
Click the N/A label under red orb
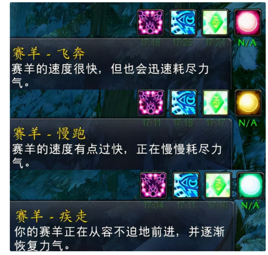pyautogui.click(x=247, y=43)
